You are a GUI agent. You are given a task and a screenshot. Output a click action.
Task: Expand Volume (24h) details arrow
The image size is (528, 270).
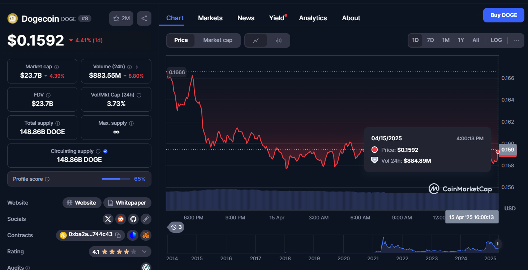click(x=137, y=67)
